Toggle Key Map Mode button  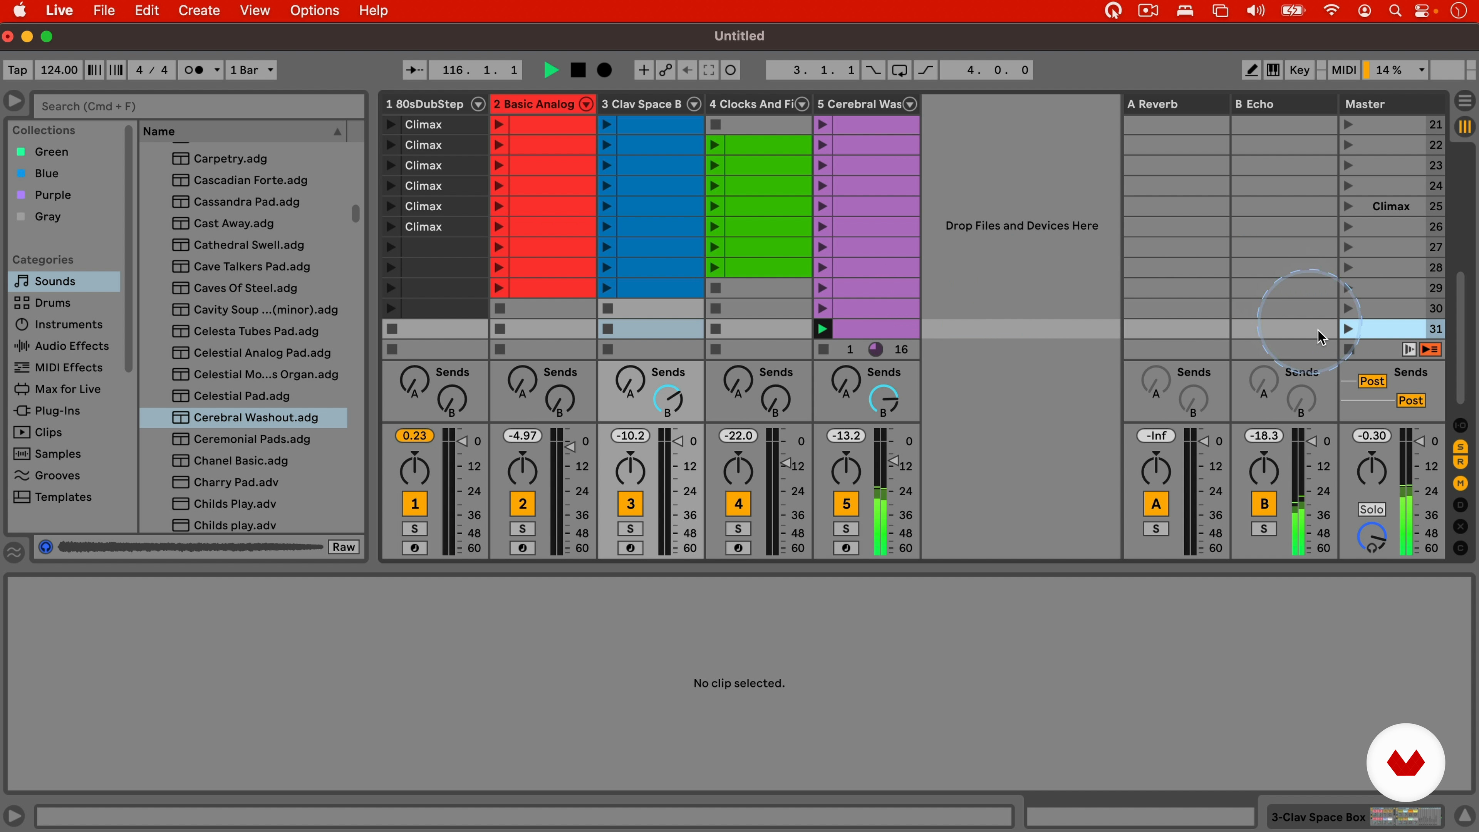tap(1300, 70)
